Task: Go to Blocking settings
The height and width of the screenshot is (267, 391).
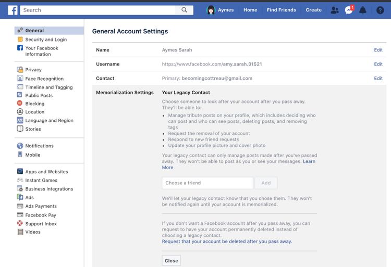Action: [x=35, y=104]
